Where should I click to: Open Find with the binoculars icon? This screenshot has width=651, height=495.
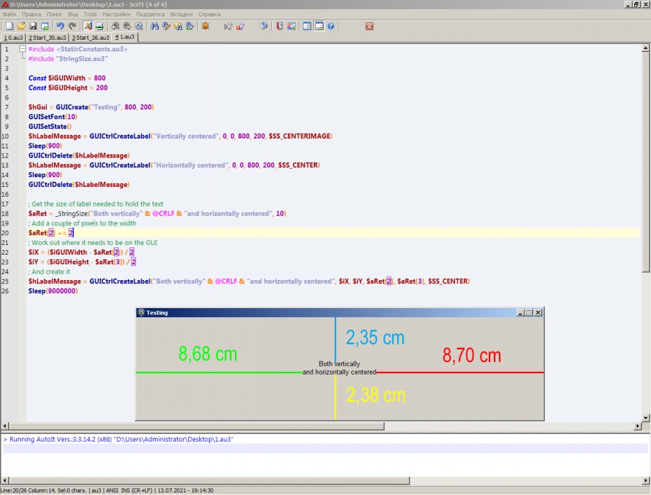point(154,26)
